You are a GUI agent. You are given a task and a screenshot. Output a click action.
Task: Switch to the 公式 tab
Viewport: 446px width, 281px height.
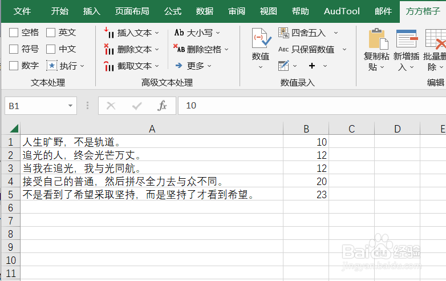[173, 11]
